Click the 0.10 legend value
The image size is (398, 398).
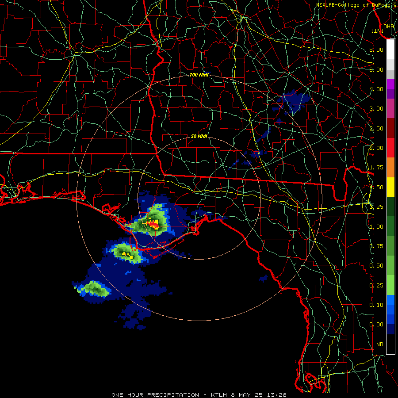point(376,305)
